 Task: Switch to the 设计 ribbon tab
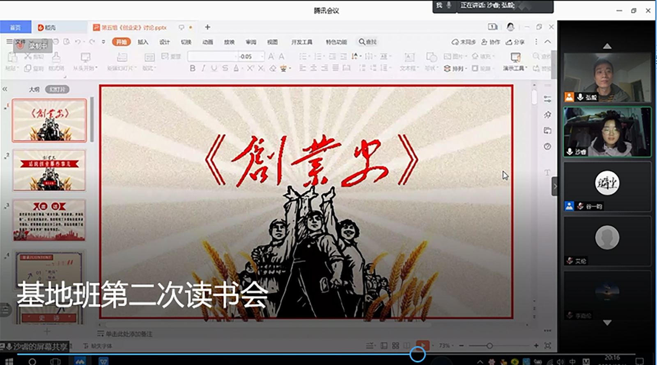coord(164,42)
